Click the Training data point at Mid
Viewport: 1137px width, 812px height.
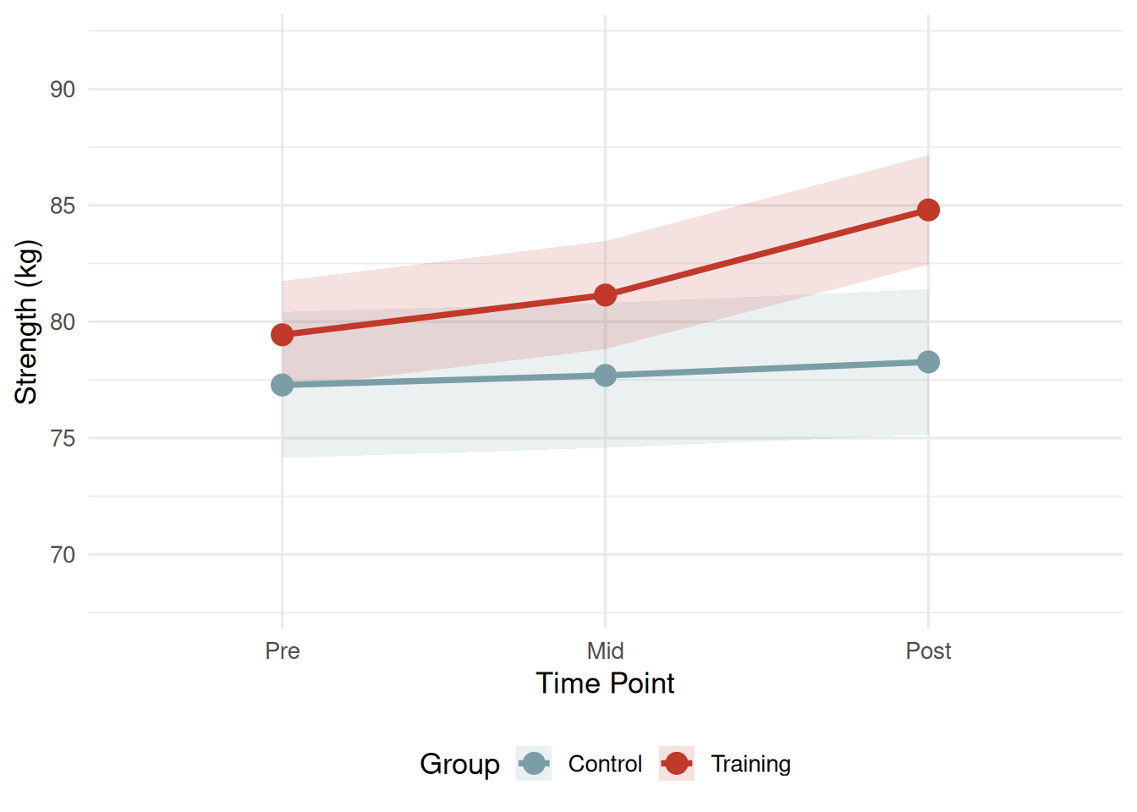[x=605, y=295]
